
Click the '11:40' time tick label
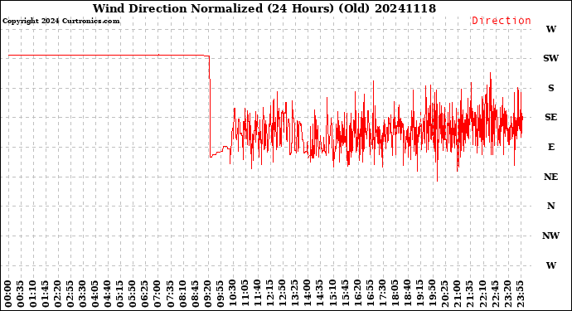(x=257, y=294)
